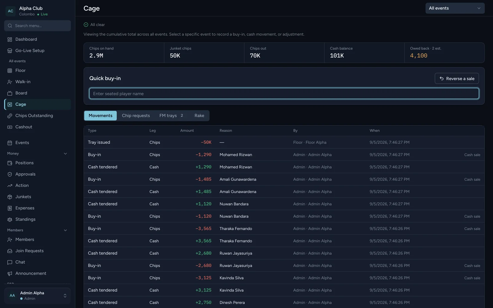Image resolution: width=493 pixels, height=308 pixels.
Task: Click the Chips on hand 2.9M card
Action: pyautogui.click(x=124, y=53)
